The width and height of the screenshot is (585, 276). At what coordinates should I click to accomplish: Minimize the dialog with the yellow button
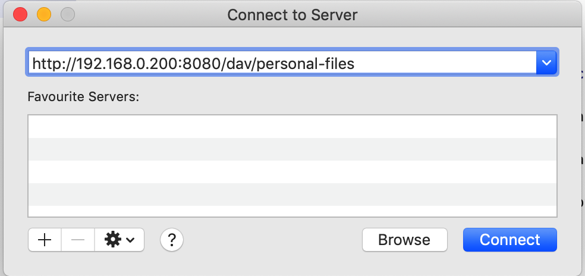(44, 14)
